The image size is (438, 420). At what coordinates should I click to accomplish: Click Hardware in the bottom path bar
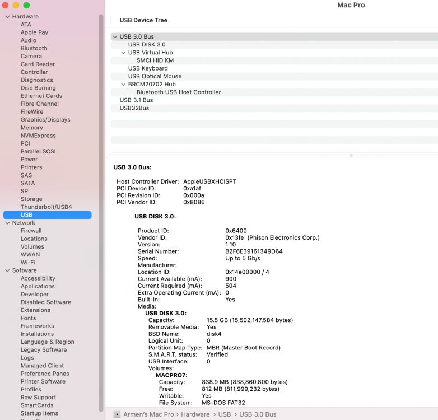(x=195, y=414)
